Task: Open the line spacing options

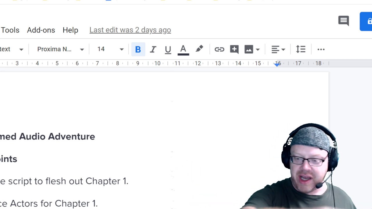Action: tap(301, 49)
